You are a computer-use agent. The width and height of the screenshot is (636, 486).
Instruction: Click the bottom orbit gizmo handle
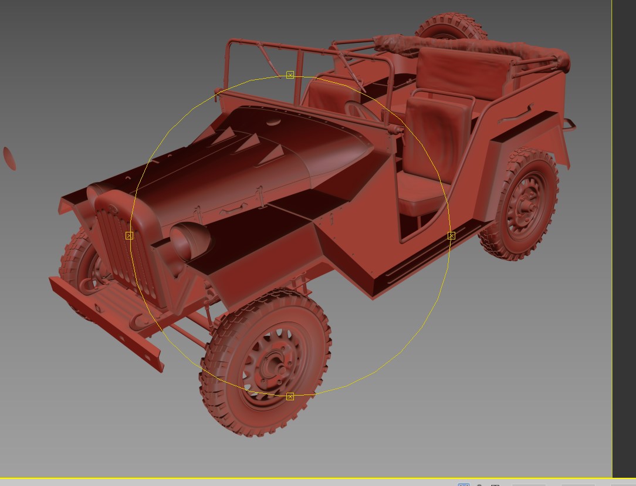click(x=290, y=397)
